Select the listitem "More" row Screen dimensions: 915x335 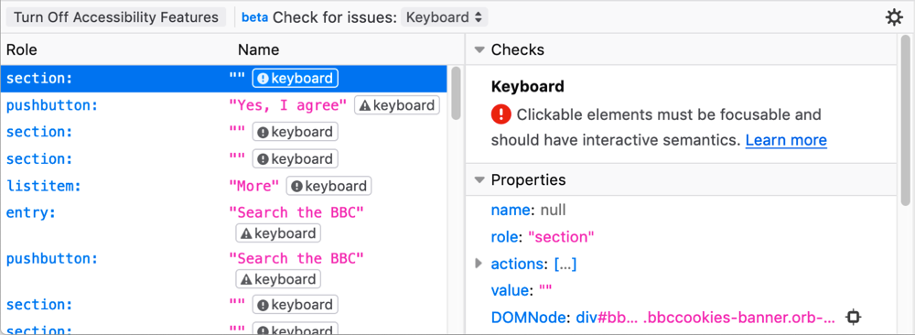coord(224,186)
